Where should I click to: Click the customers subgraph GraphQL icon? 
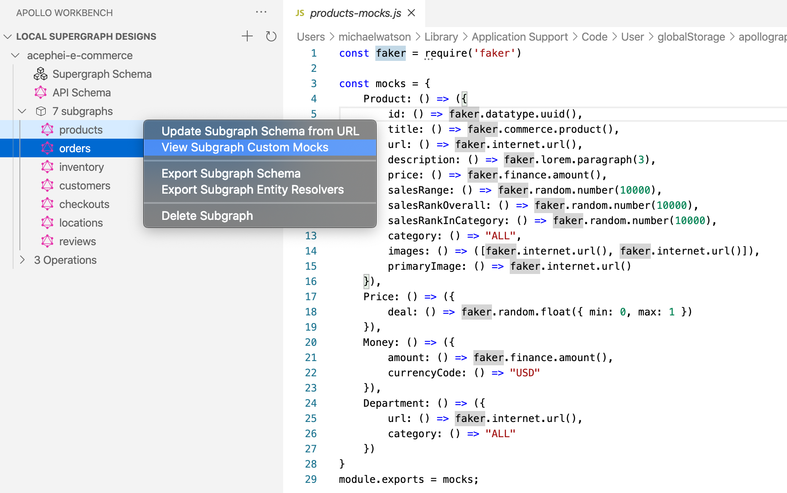pyautogui.click(x=47, y=186)
